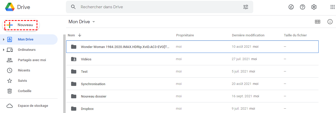Image resolution: width=336 pixels, height=113 pixels.
Task: Go to Corbeille in sidebar
Action: tap(24, 91)
